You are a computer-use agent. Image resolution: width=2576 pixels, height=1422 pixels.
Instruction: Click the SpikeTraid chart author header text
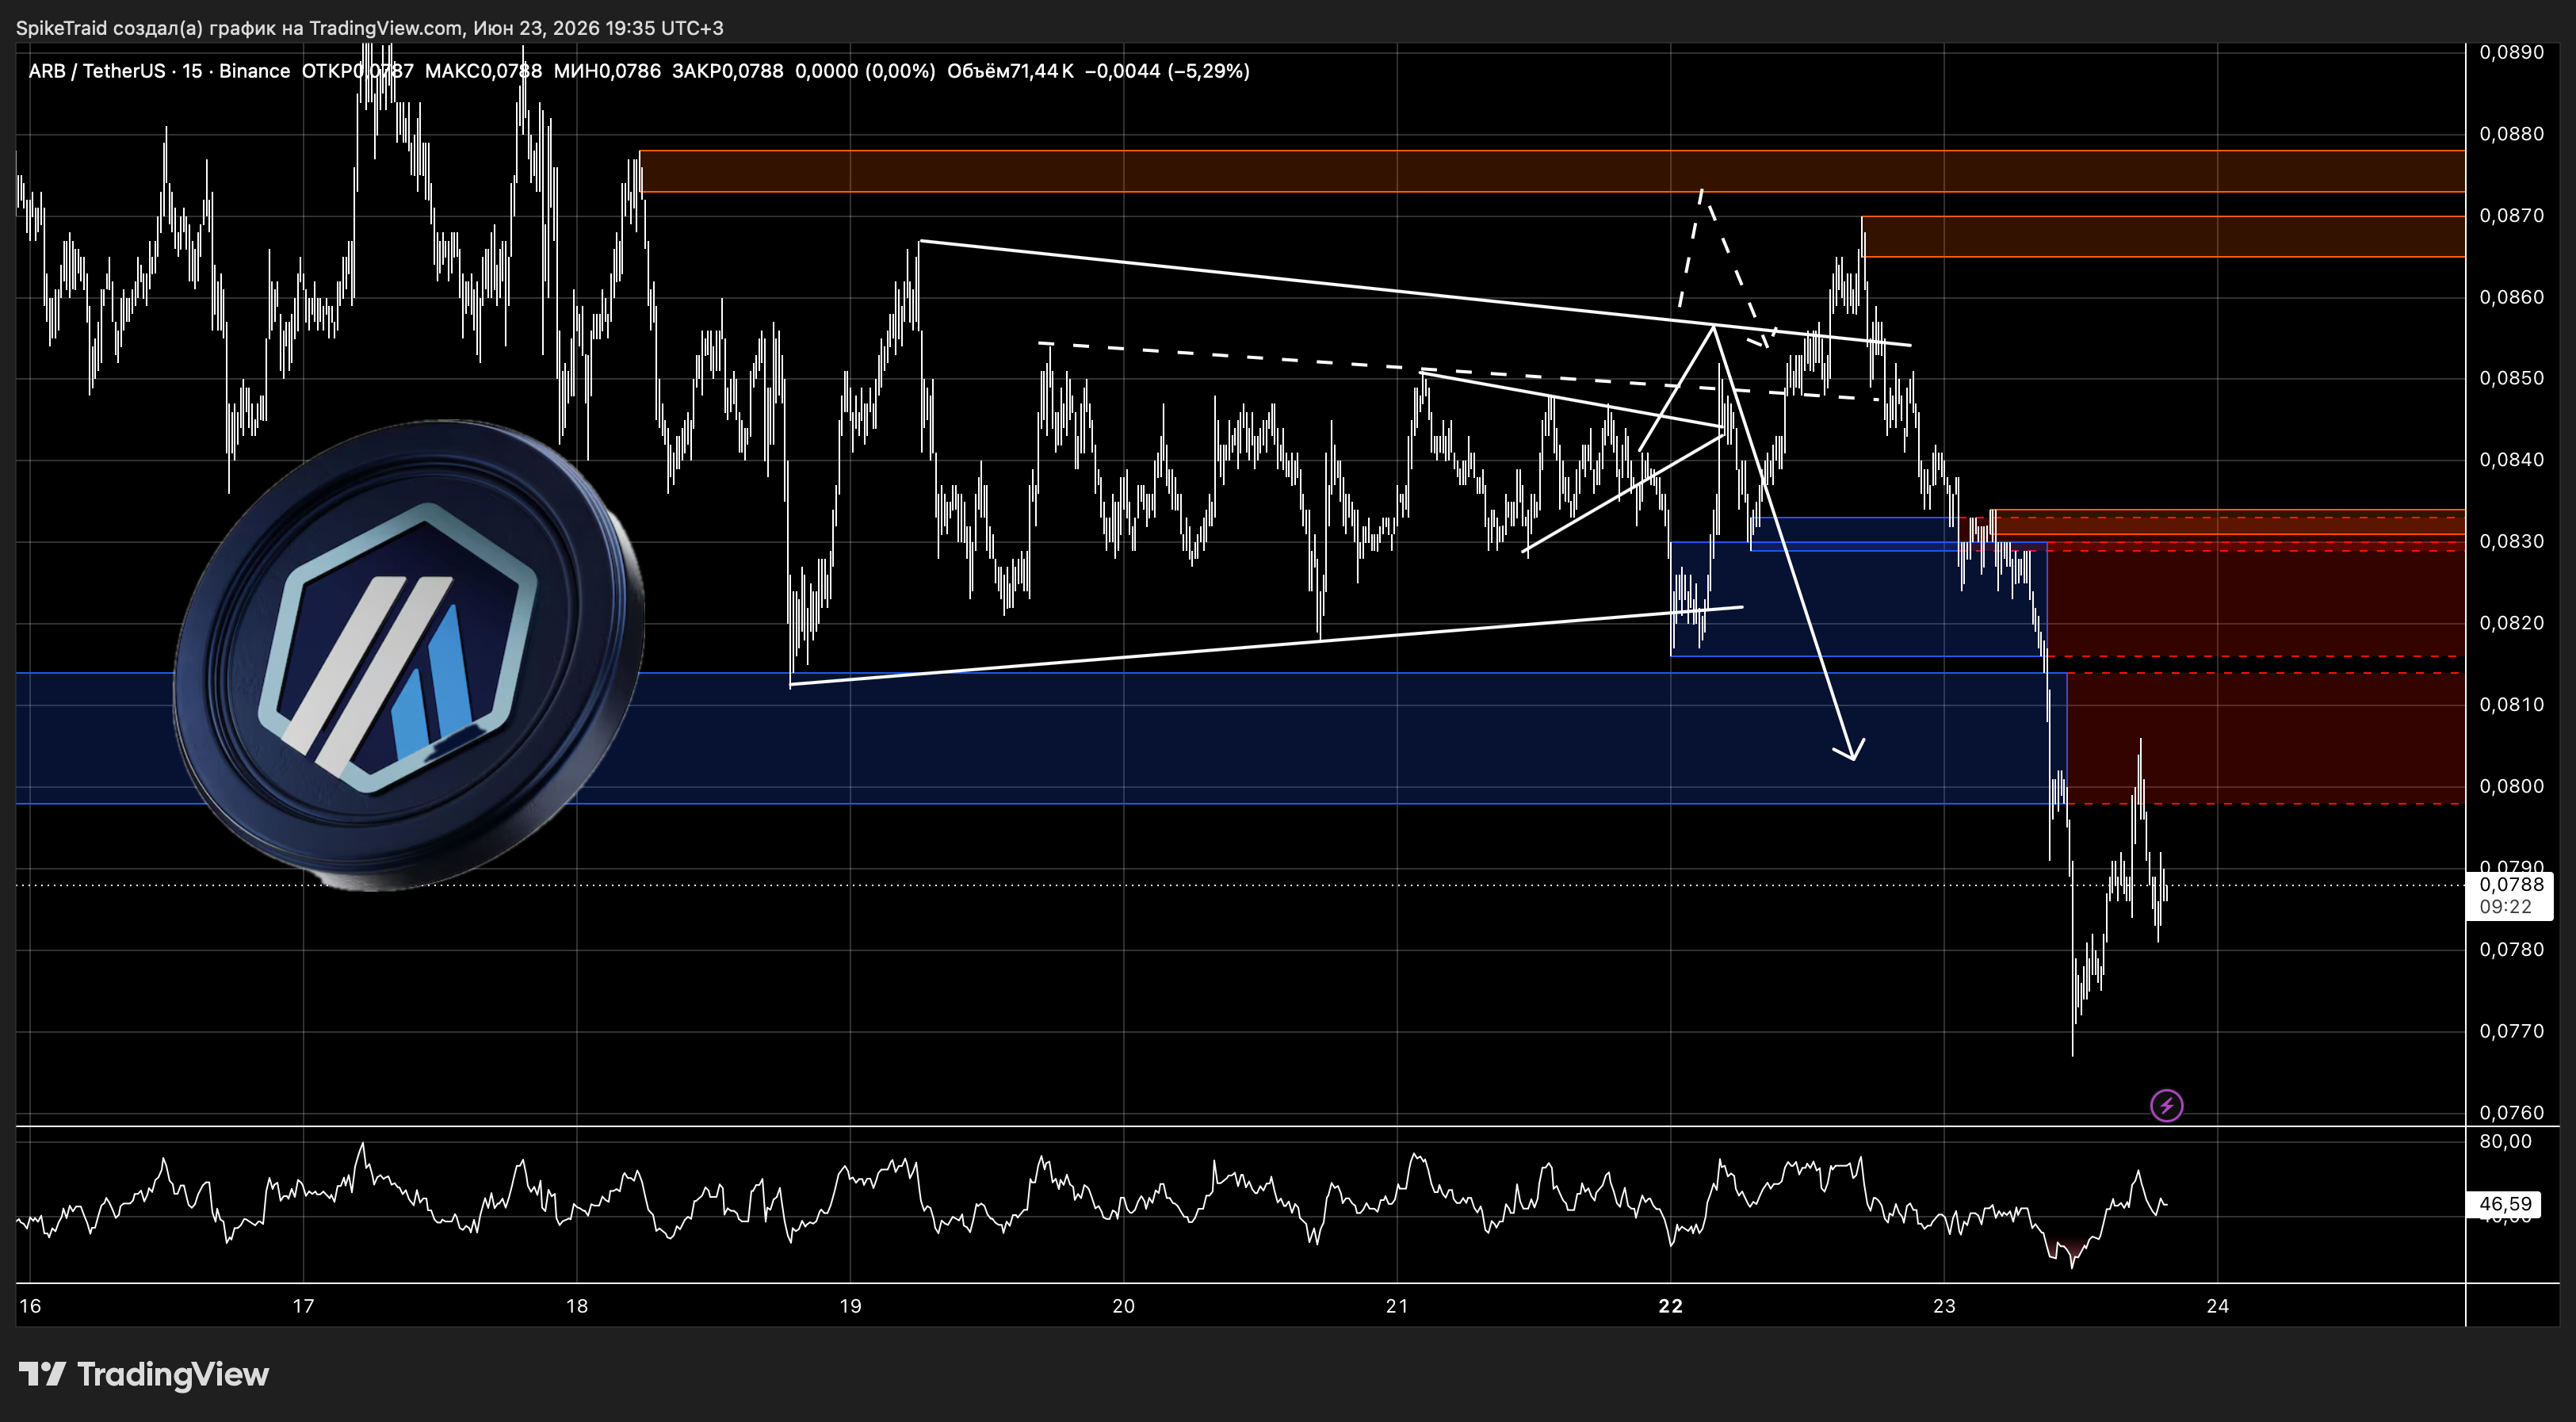click(x=370, y=28)
